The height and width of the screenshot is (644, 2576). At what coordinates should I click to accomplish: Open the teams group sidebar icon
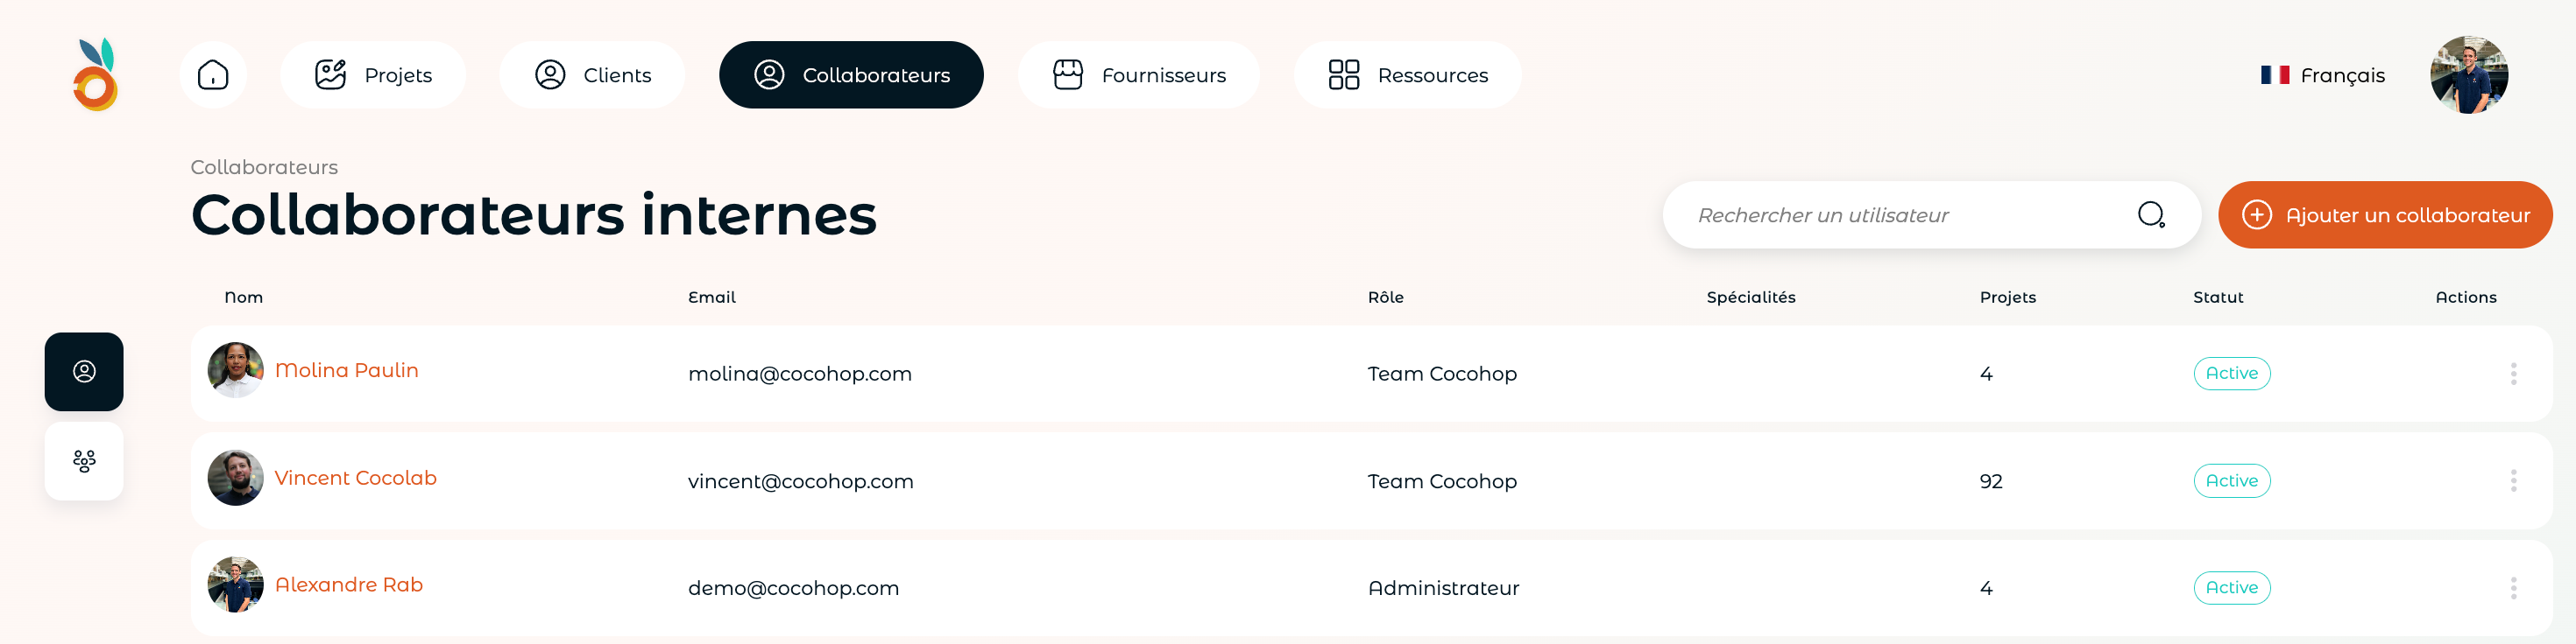point(84,461)
